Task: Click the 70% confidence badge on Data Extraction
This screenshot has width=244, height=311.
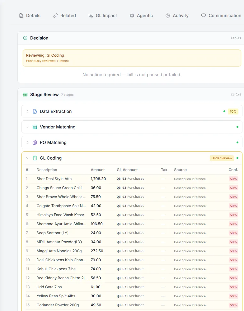Action: pos(233,111)
